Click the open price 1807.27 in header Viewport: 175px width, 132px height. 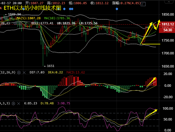tap(37, 3)
